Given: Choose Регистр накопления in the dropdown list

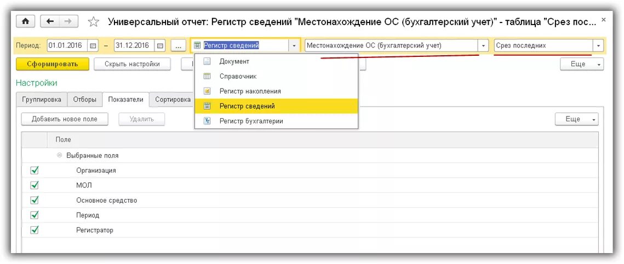Looking at the screenshot, I should click(x=277, y=91).
